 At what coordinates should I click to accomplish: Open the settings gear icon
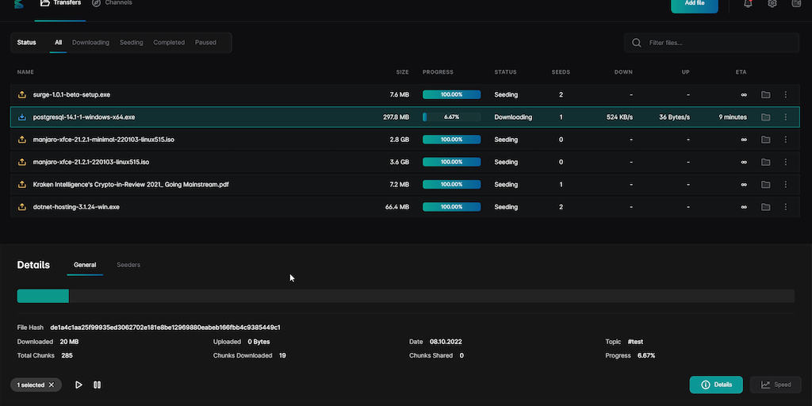click(772, 4)
